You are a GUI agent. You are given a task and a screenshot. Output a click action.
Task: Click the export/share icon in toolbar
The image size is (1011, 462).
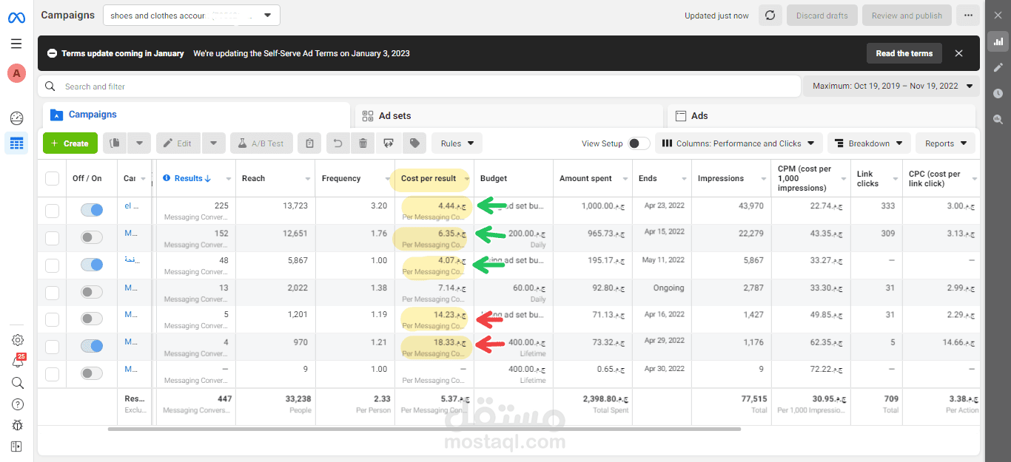coord(389,143)
